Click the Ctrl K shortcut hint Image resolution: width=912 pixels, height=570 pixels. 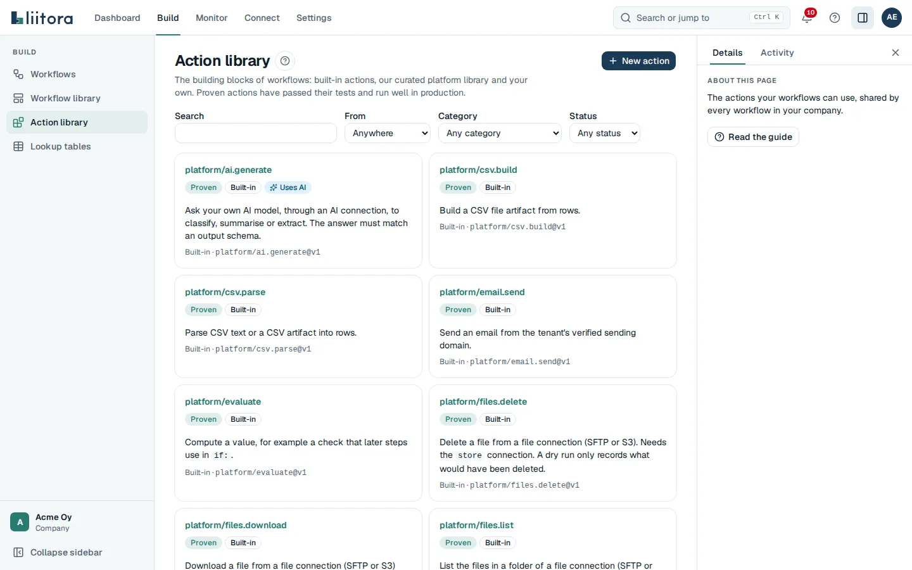tap(766, 18)
